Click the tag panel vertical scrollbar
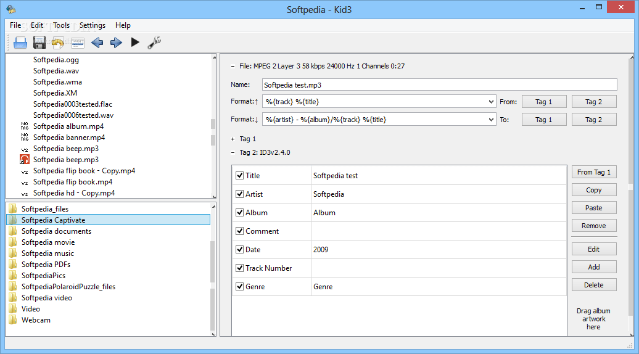The height and width of the screenshot is (354, 639). point(631,196)
